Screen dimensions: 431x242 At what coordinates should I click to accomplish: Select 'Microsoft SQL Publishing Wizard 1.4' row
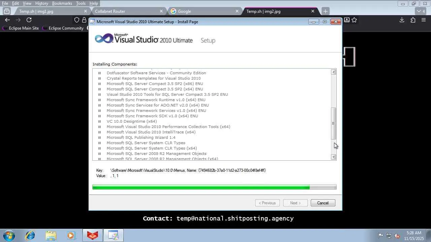[141, 137]
